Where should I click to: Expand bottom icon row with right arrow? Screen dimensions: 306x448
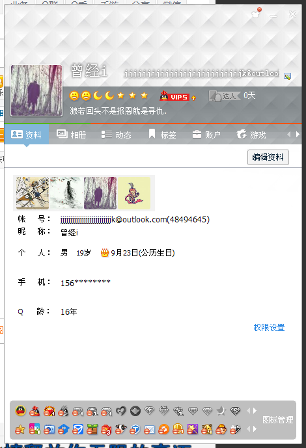click(255, 429)
